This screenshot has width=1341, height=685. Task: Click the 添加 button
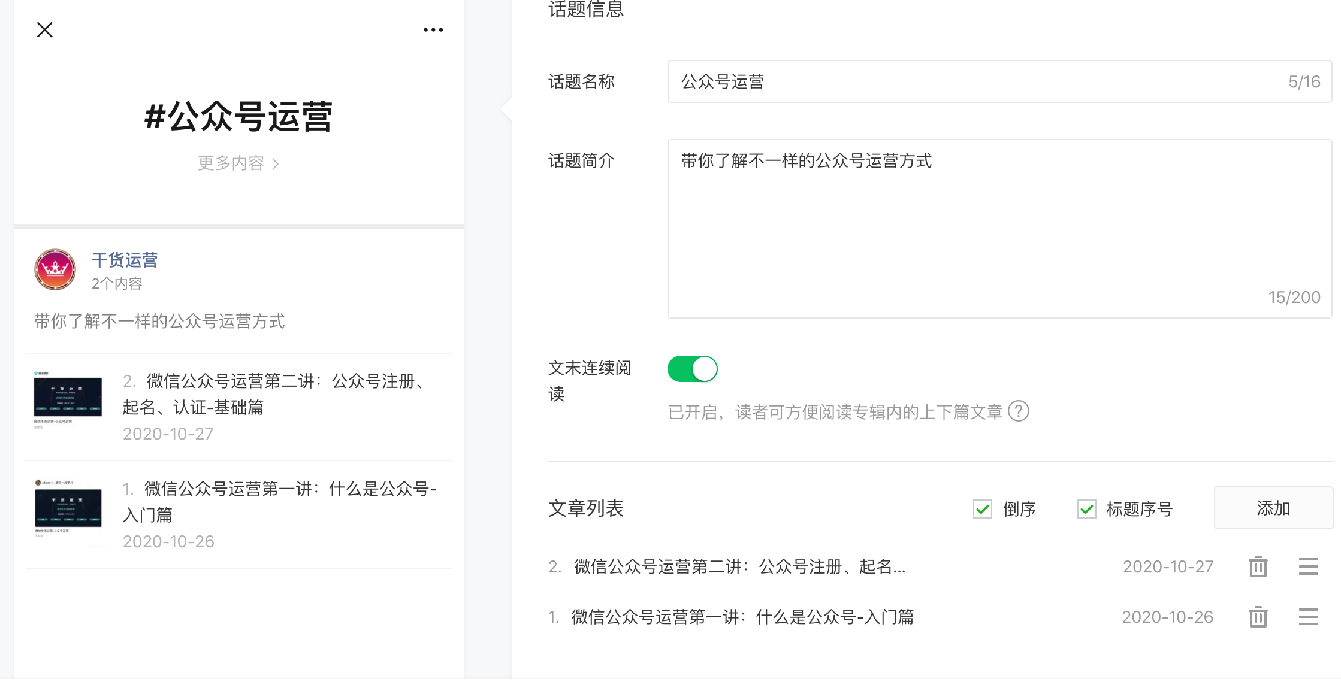[1273, 508]
